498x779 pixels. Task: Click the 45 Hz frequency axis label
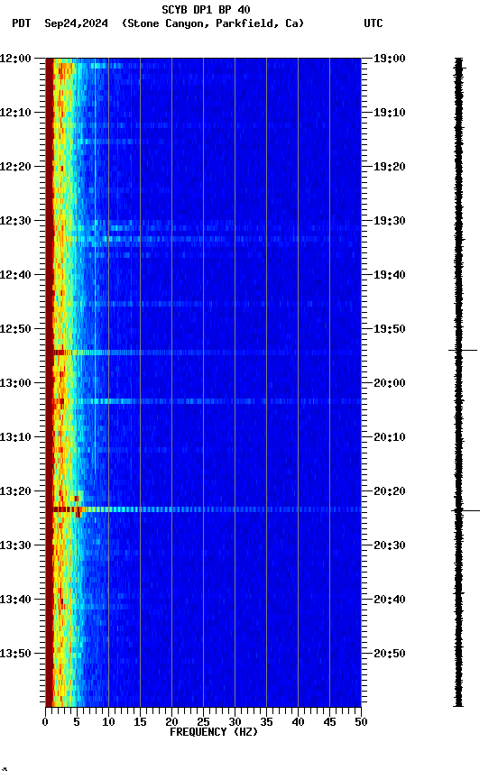pyautogui.click(x=329, y=723)
